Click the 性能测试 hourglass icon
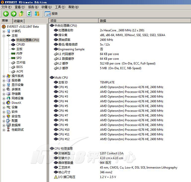This screenshot has height=182, width=191. pos(8,130)
